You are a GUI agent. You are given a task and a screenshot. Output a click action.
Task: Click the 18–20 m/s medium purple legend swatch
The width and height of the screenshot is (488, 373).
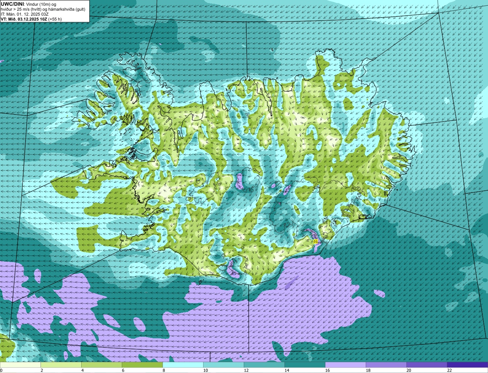(x=386, y=365)
